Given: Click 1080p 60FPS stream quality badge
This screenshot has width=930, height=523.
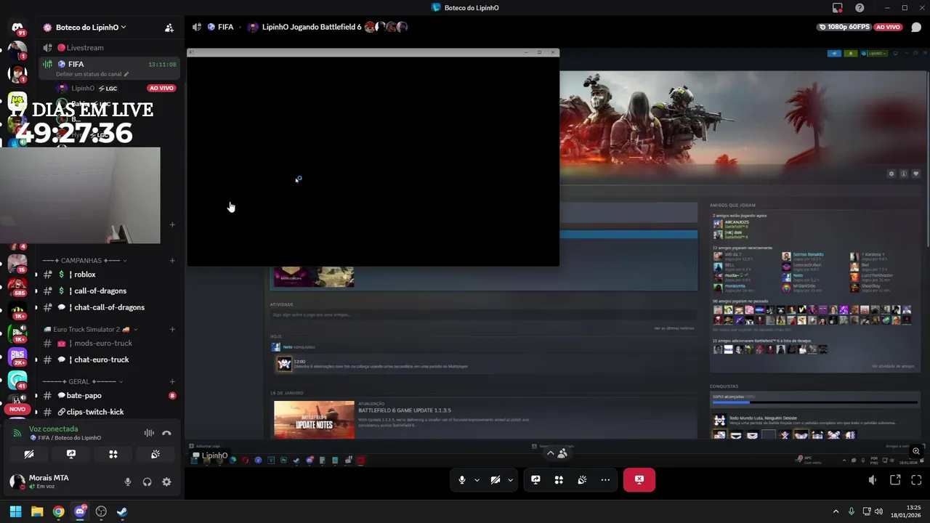Looking at the screenshot, I should click(x=846, y=27).
